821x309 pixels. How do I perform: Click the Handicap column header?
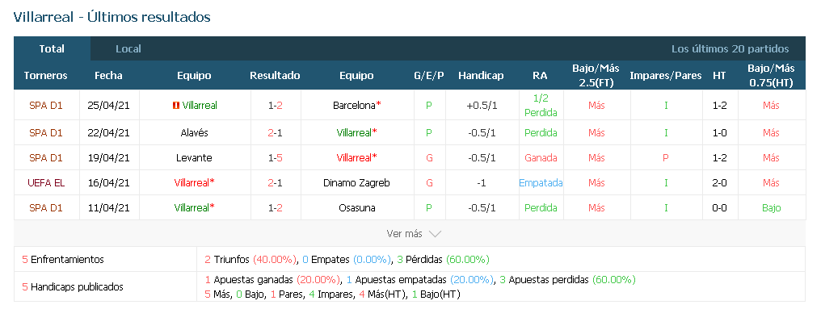(481, 75)
